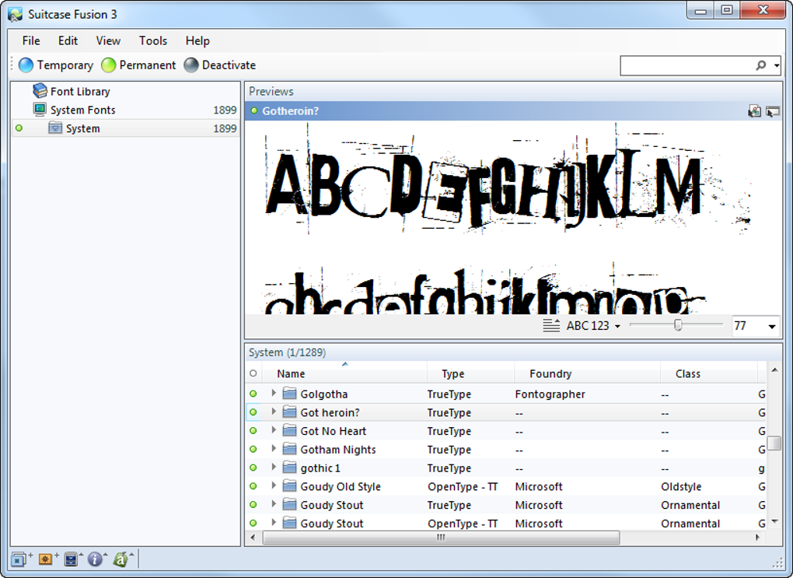The height and width of the screenshot is (578, 793).
Task: Toggle activation dot for Golgotha
Action: coord(253,394)
